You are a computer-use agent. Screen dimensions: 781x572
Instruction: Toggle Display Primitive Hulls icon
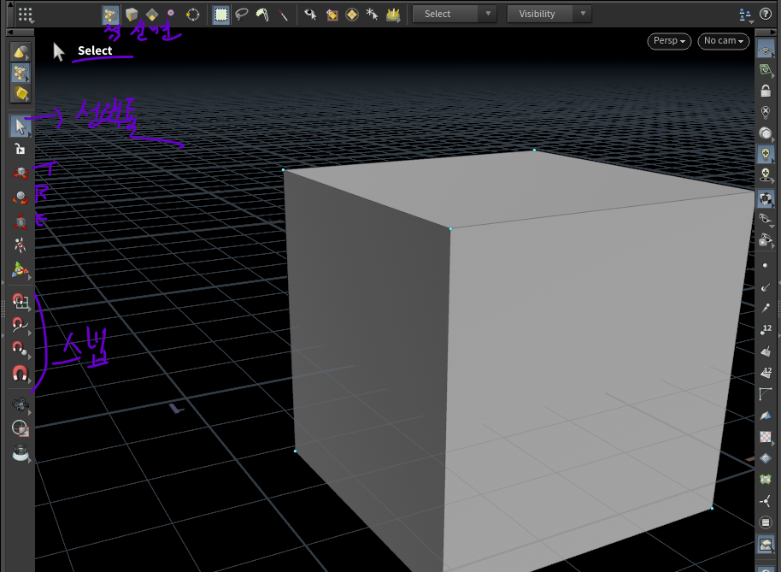[766, 394]
